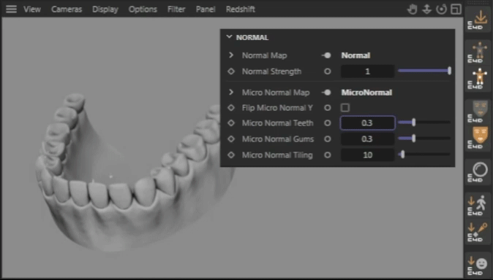The image size is (493, 280).
Task: Click the Micro Normal Tiling slider
Action: tap(424, 155)
